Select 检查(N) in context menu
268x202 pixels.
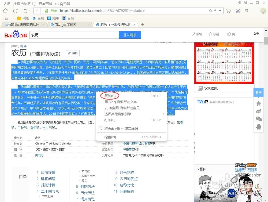pyautogui.click(x=131, y=137)
